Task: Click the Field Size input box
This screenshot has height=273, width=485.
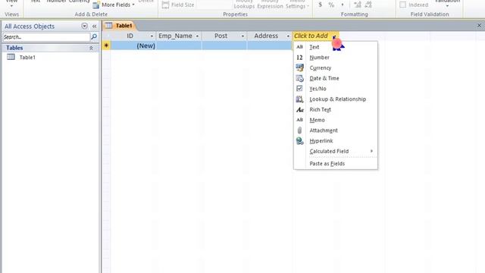Action: [x=214, y=5]
